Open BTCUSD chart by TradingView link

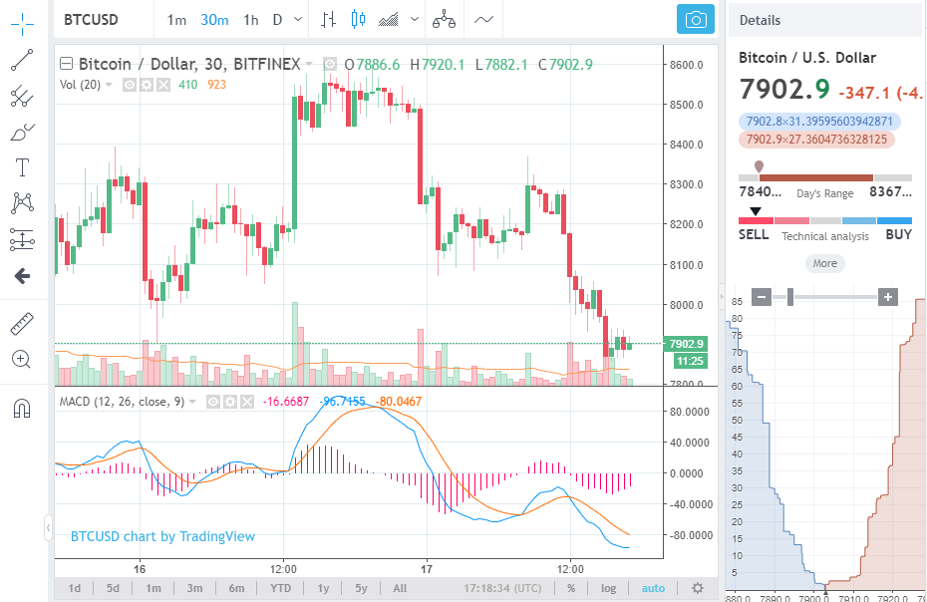[162, 536]
